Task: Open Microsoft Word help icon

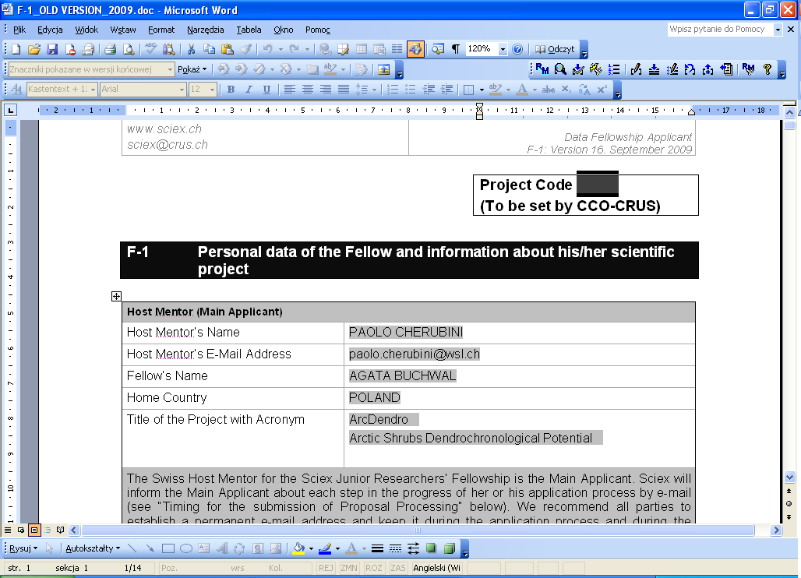Action: click(x=517, y=49)
